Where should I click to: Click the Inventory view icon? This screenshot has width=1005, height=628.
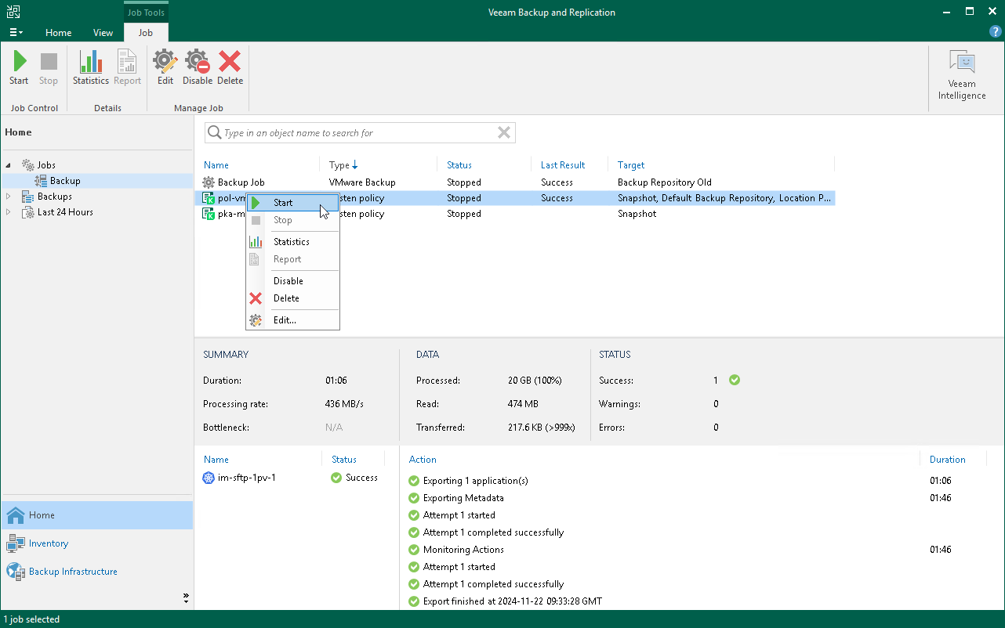(x=16, y=543)
